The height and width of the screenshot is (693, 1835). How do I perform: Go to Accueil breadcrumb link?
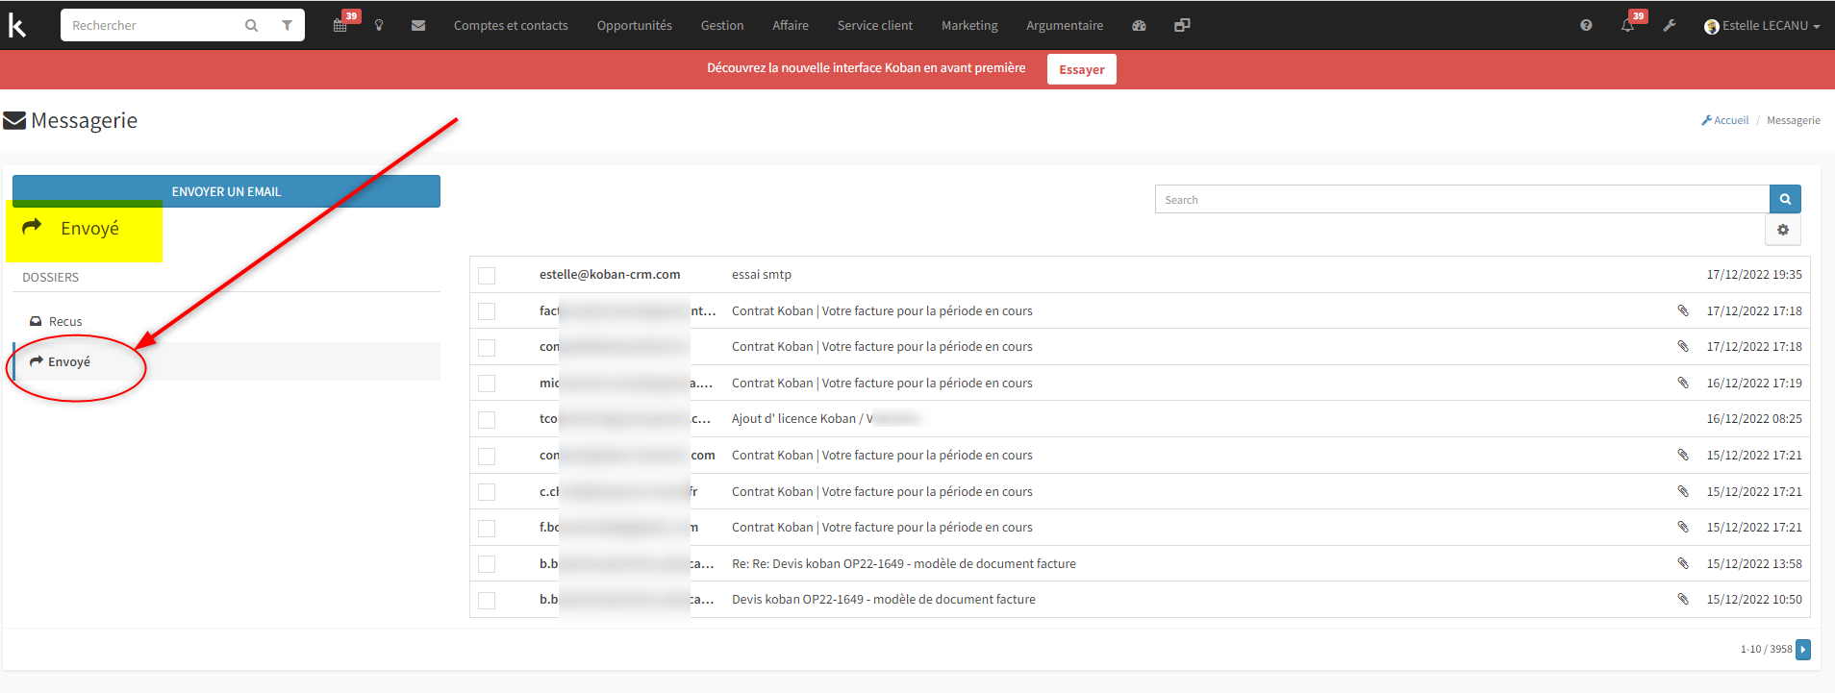1731,120
